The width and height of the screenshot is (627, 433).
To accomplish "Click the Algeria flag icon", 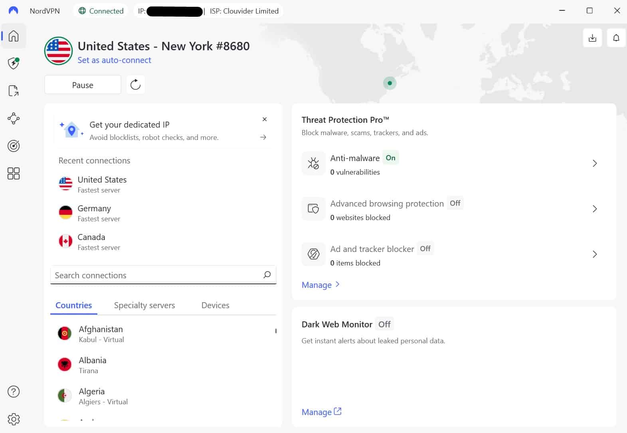I will pyautogui.click(x=65, y=396).
